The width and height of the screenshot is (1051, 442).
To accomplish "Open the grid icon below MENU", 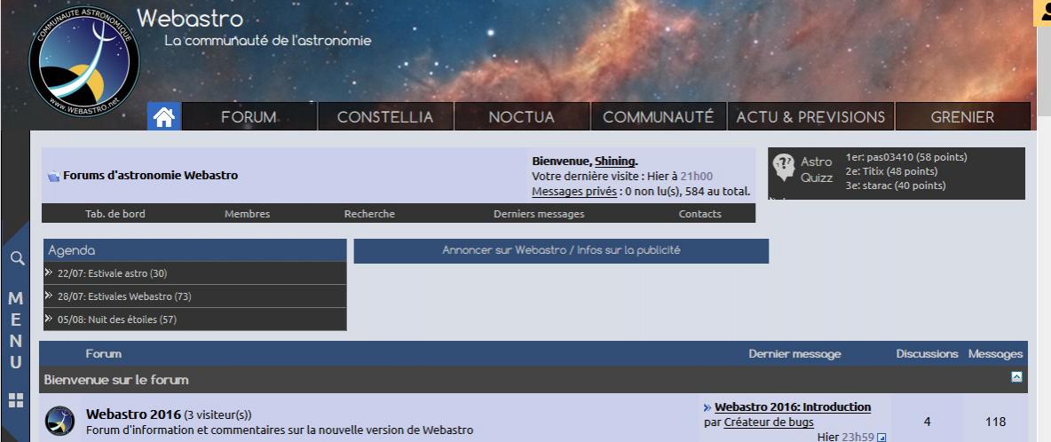I will click(16, 400).
